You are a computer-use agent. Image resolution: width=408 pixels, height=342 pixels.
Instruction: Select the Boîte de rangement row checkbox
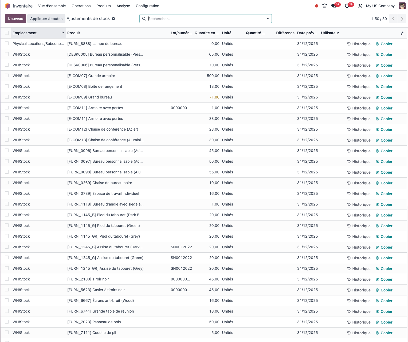7,86
